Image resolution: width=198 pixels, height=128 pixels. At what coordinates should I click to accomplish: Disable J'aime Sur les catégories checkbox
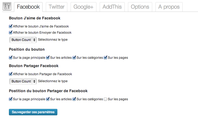coord(74,57)
